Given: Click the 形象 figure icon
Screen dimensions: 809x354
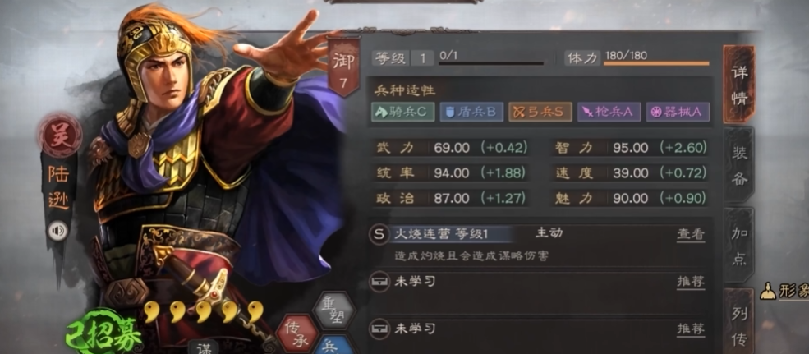Looking at the screenshot, I should click(x=768, y=292).
